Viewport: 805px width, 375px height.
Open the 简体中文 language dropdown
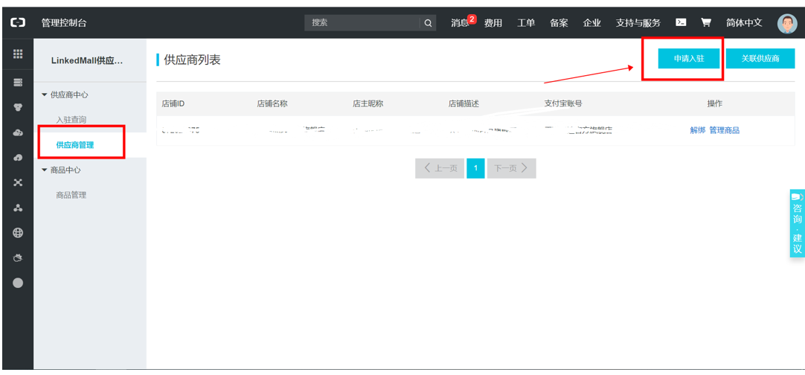(744, 22)
